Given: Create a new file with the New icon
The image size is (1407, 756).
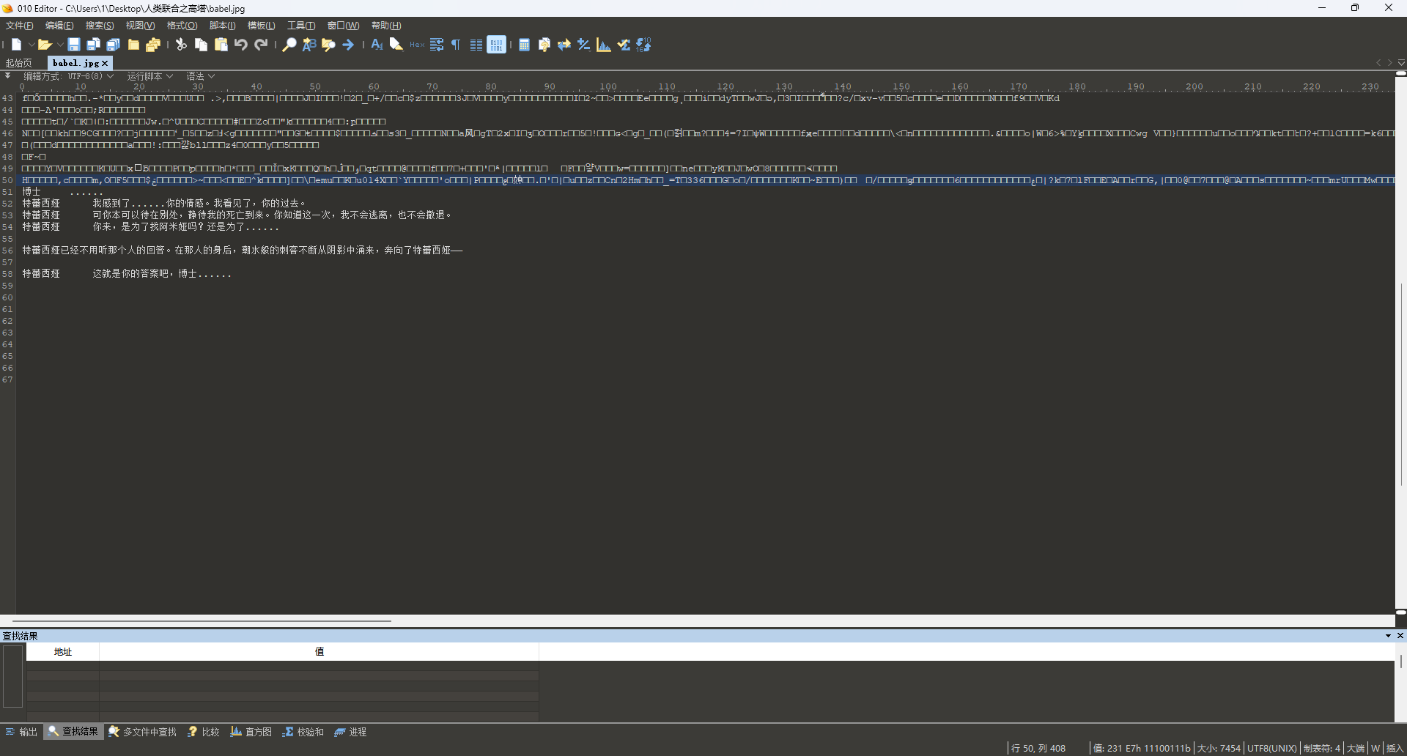Looking at the screenshot, I should (16, 45).
